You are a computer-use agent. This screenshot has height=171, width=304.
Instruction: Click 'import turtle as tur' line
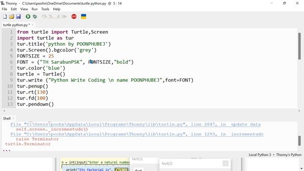pyautogui.click(x=46, y=38)
